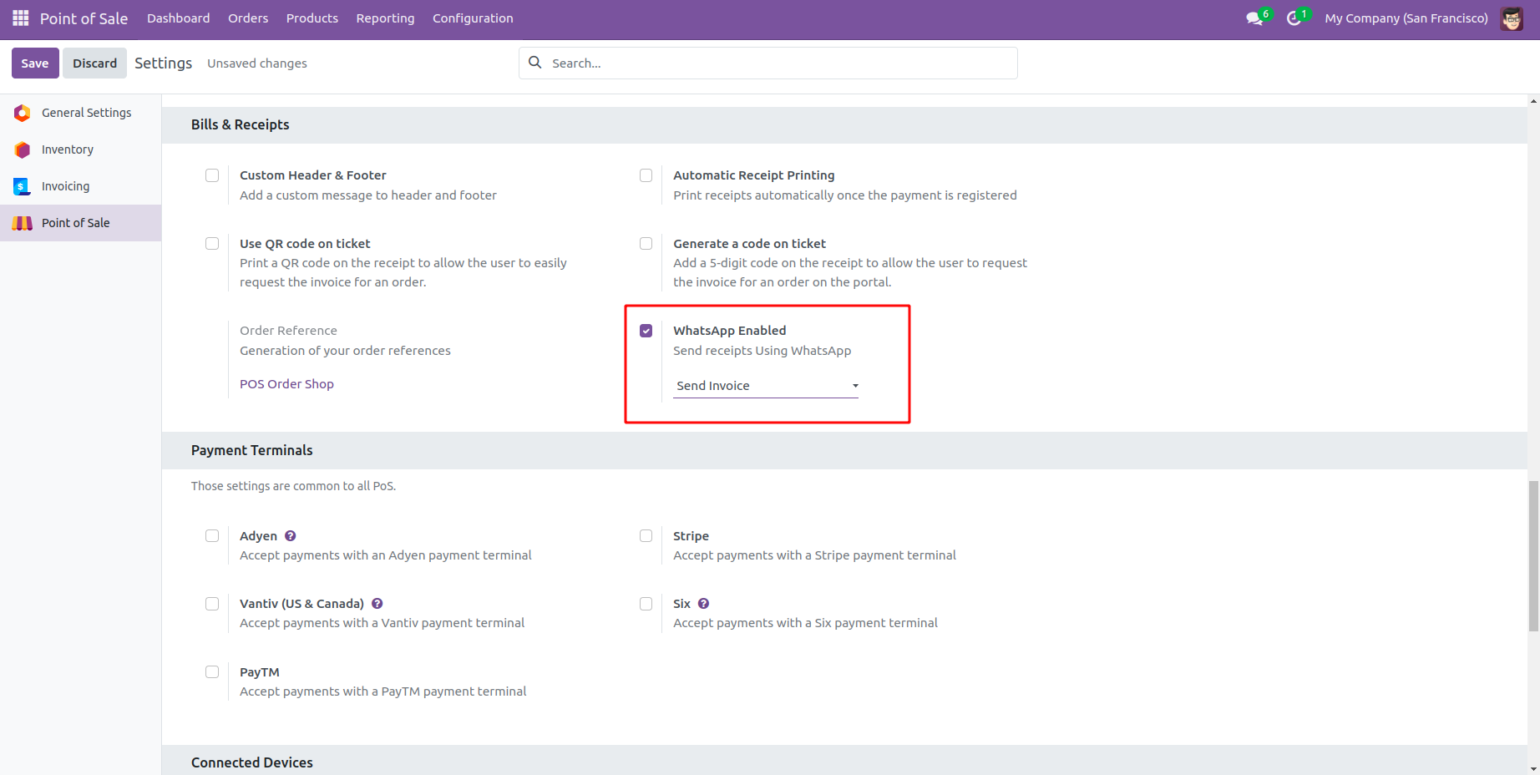Uncheck the WhatsApp Enabled checkbox
The width and height of the screenshot is (1540, 775).
pyautogui.click(x=646, y=331)
